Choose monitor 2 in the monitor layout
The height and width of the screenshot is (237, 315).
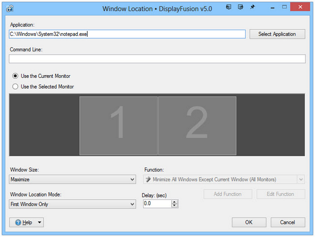(x=197, y=126)
